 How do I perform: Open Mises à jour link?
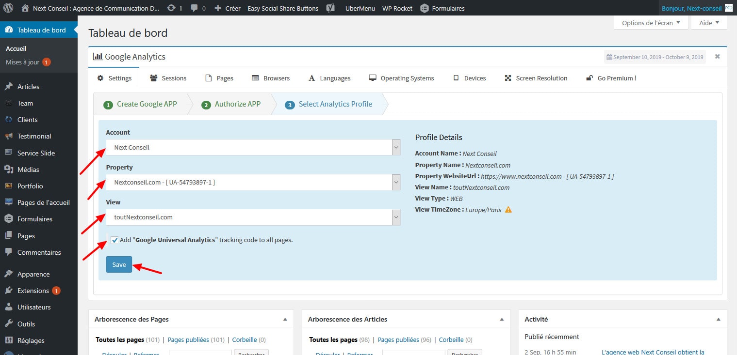[x=28, y=62]
